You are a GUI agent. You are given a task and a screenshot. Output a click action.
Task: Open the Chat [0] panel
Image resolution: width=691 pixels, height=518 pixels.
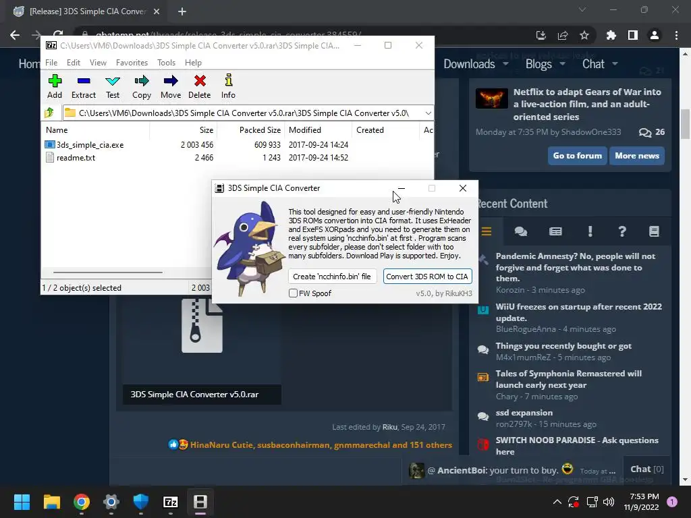[646, 469]
